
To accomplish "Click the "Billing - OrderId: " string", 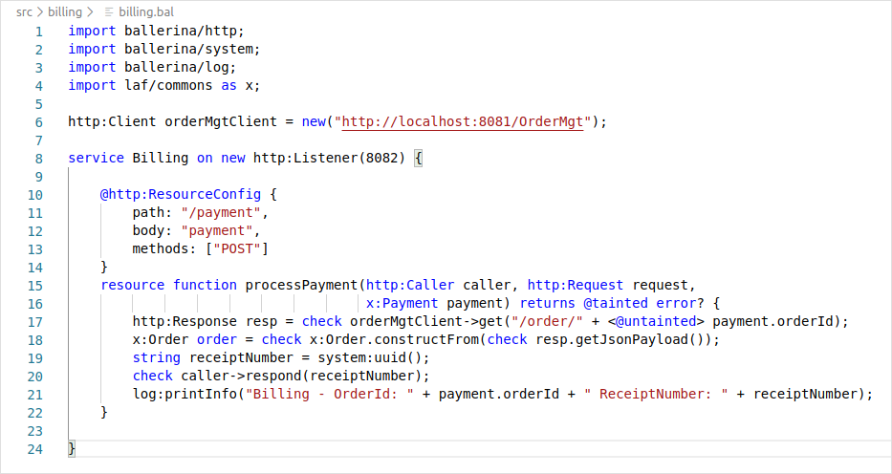I will (x=330, y=395).
